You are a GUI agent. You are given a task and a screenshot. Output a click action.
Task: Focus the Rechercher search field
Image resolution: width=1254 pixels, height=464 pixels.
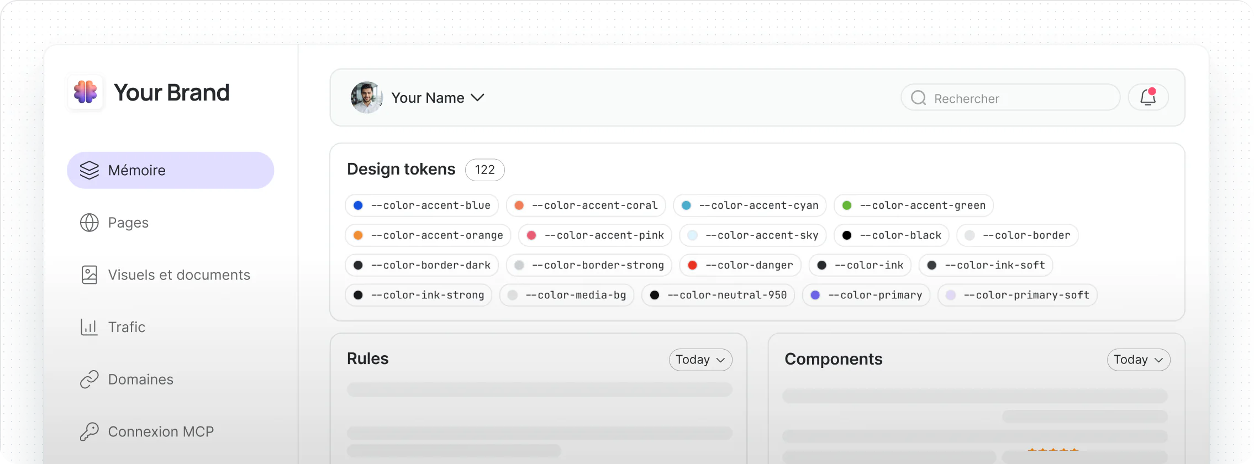pyautogui.click(x=1010, y=98)
